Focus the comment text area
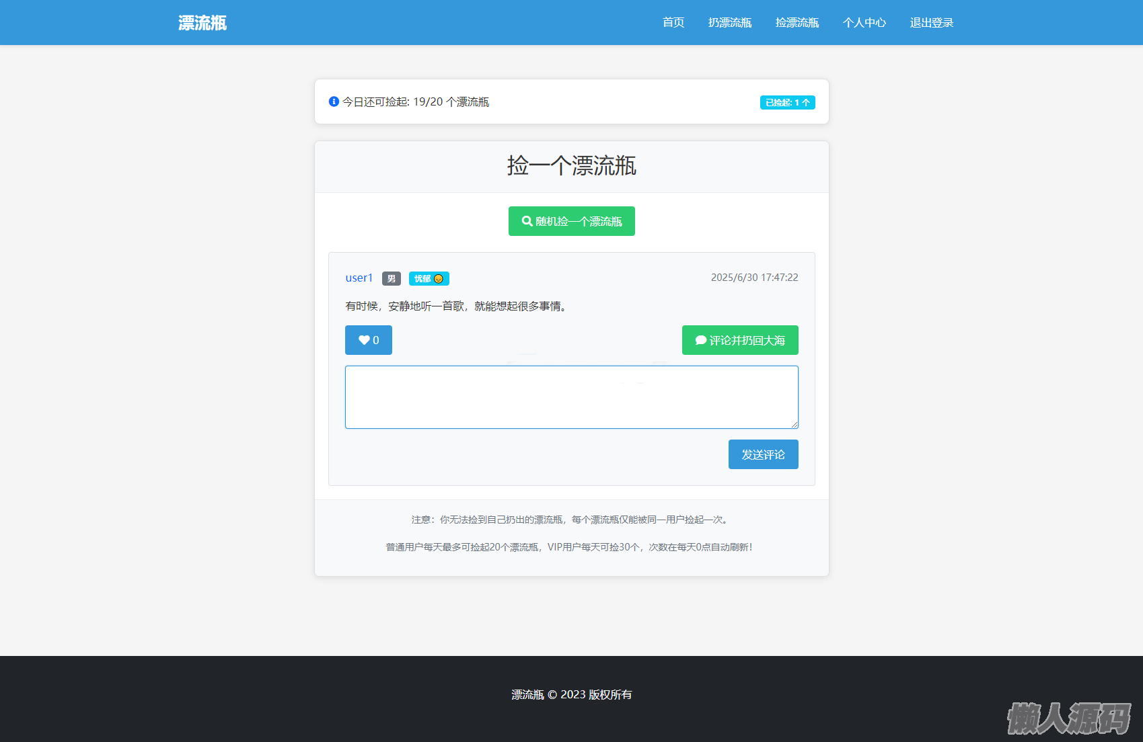The height and width of the screenshot is (742, 1143). [x=571, y=397]
